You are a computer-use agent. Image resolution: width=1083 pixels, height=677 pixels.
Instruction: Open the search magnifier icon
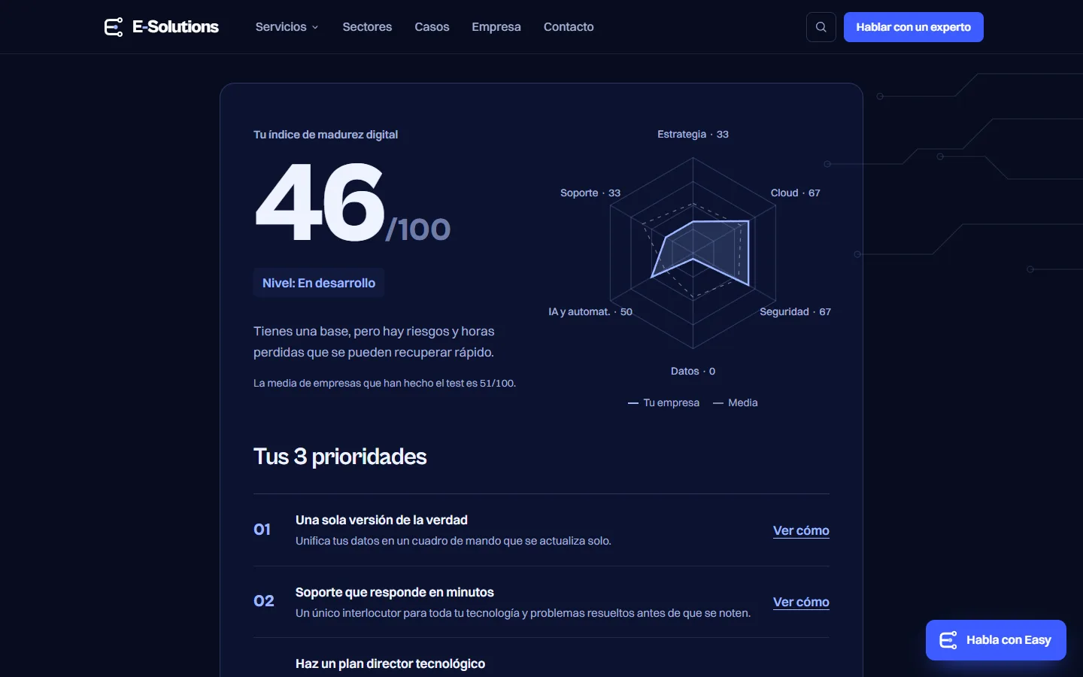pyautogui.click(x=821, y=27)
